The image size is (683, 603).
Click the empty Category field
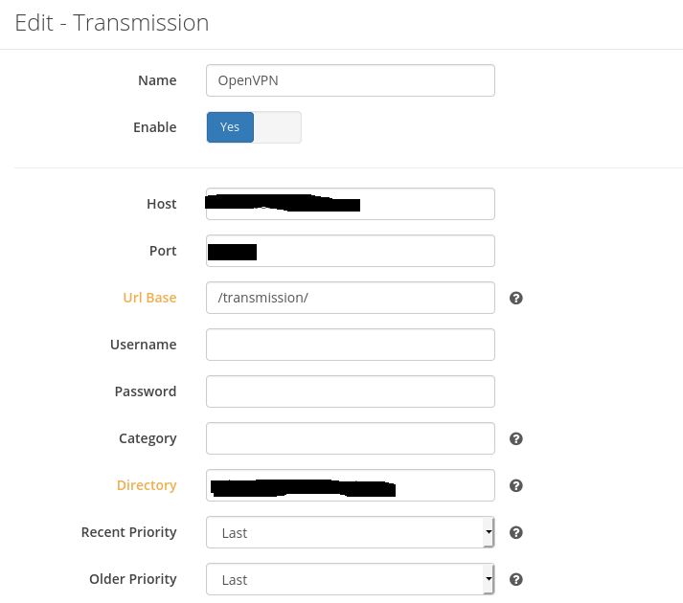tap(350, 438)
